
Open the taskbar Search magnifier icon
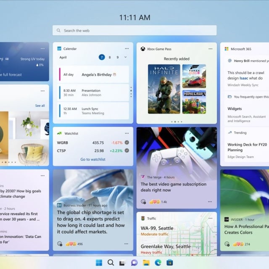111,262
